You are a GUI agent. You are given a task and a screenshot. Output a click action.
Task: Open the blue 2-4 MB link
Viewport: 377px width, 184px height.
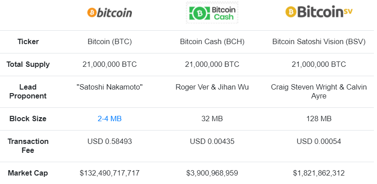pyautogui.click(x=110, y=119)
